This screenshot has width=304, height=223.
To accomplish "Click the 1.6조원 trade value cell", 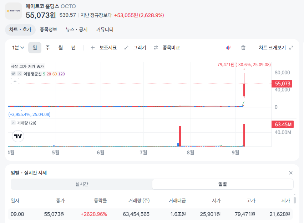I will coord(178,214).
